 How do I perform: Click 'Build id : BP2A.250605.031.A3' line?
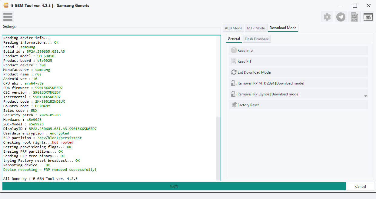coord(34,51)
